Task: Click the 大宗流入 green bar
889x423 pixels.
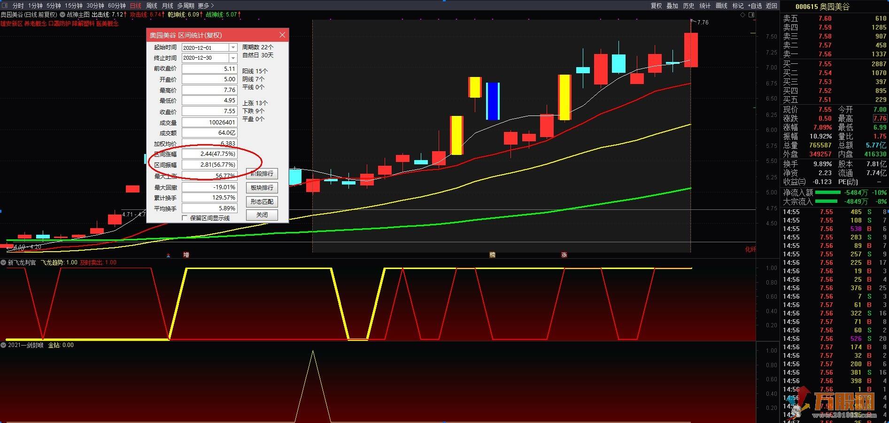Action: (827, 201)
